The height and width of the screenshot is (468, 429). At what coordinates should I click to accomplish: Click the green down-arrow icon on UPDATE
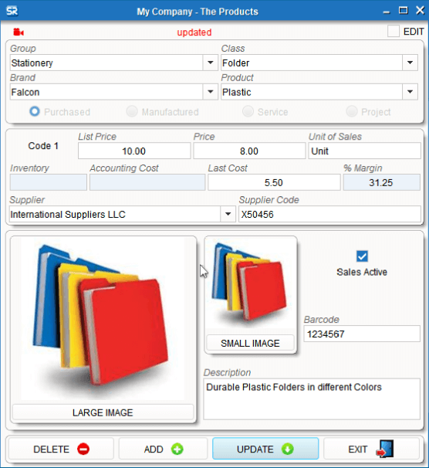pos(287,449)
